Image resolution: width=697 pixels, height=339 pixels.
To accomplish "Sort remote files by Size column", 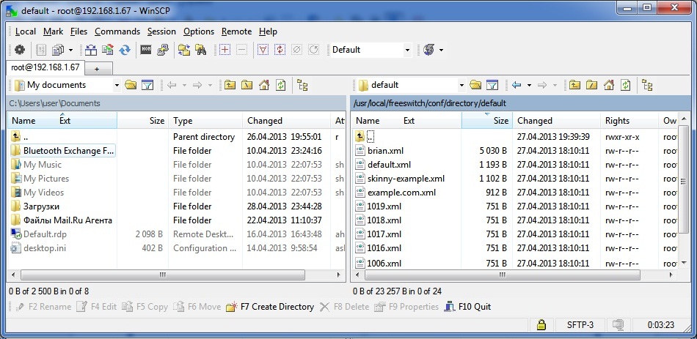I will (486, 121).
